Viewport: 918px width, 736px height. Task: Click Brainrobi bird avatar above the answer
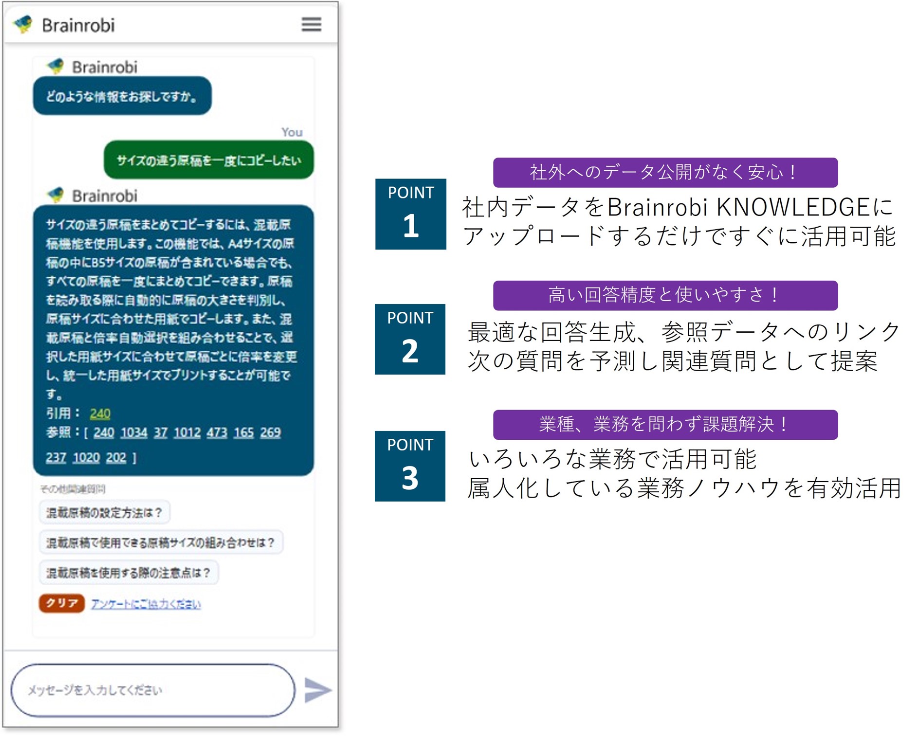tap(55, 195)
